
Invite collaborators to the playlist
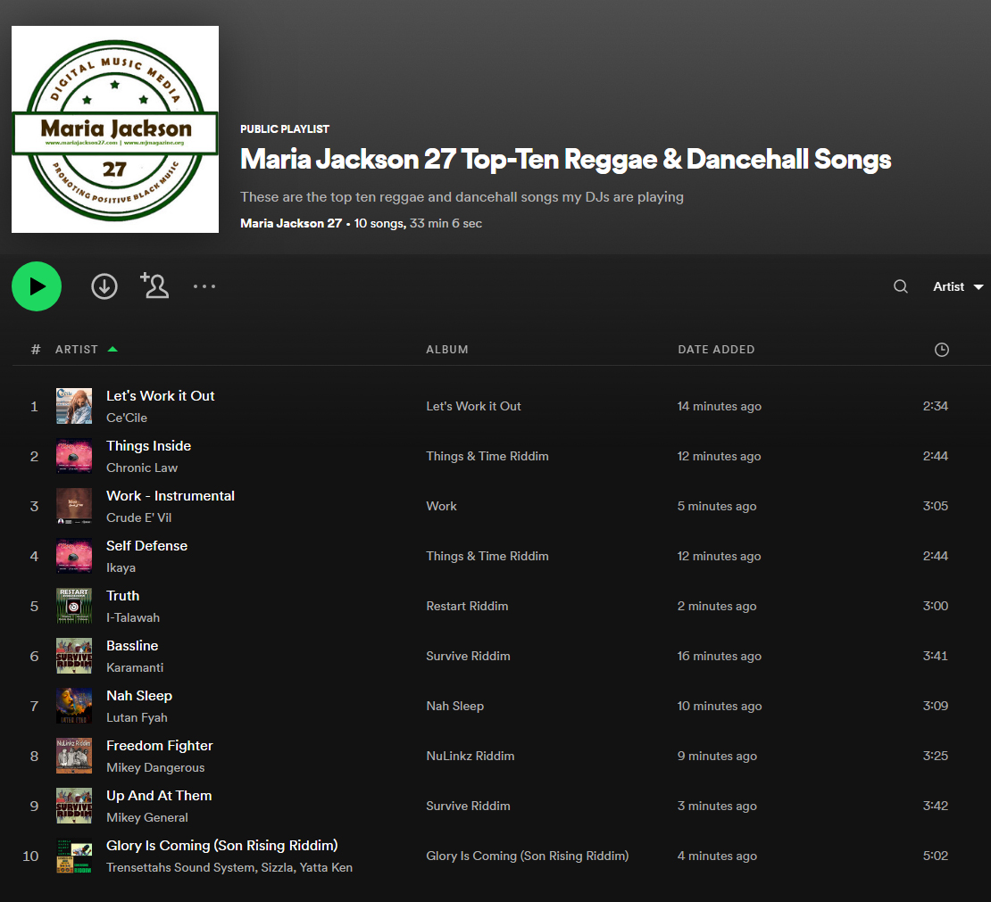[154, 286]
